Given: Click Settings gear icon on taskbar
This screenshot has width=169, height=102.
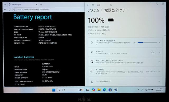Looking at the screenshot, I should 116,90.
